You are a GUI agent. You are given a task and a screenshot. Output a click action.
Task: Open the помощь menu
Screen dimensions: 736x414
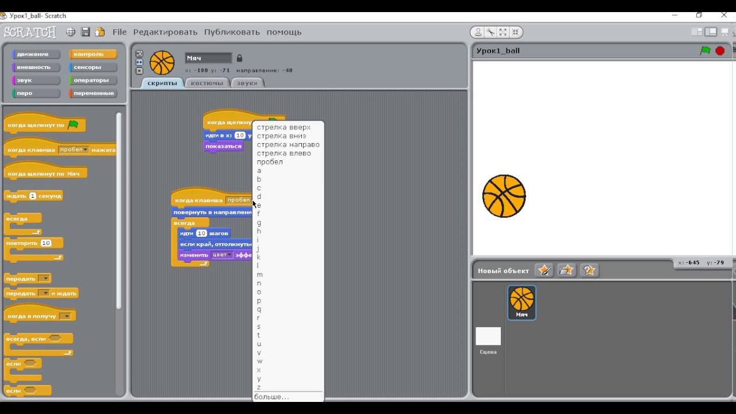[x=284, y=32]
